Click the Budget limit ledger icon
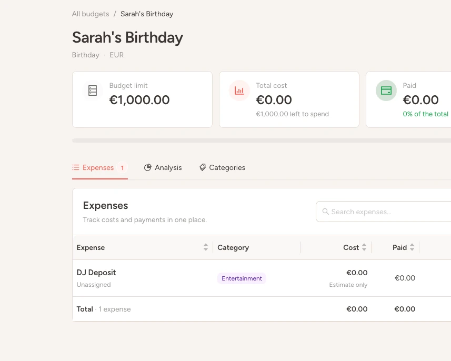The width and height of the screenshot is (451, 361). click(93, 91)
